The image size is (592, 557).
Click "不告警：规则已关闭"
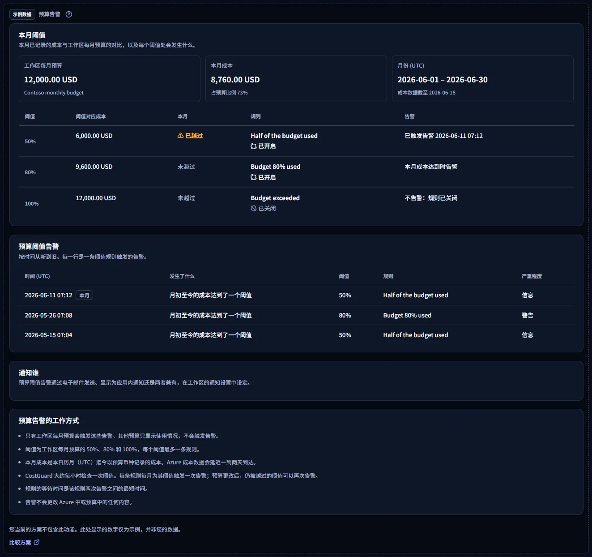tap(431, 198)
